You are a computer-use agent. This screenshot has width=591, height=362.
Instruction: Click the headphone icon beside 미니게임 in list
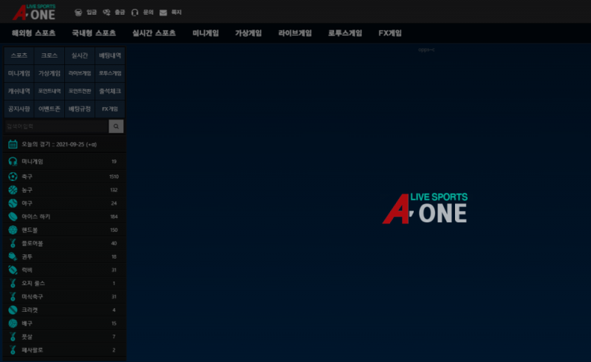click(13, 161)
